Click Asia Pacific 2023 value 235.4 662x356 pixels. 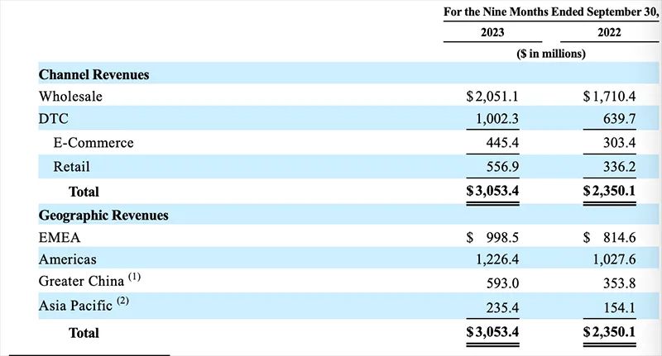[x=502, y=307]
